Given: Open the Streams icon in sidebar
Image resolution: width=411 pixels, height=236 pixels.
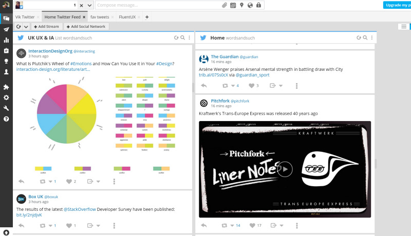Looking at the screenshot, I should pyautogui.click(x=6, y=18).
